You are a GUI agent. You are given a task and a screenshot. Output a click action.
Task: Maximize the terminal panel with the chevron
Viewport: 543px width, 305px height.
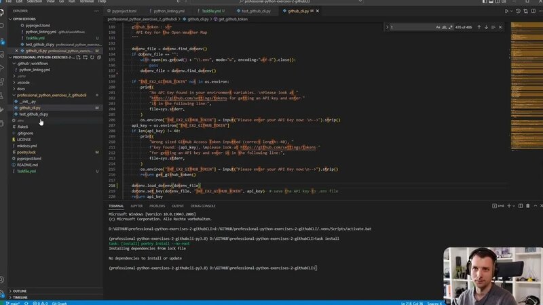tap(535, 206)
